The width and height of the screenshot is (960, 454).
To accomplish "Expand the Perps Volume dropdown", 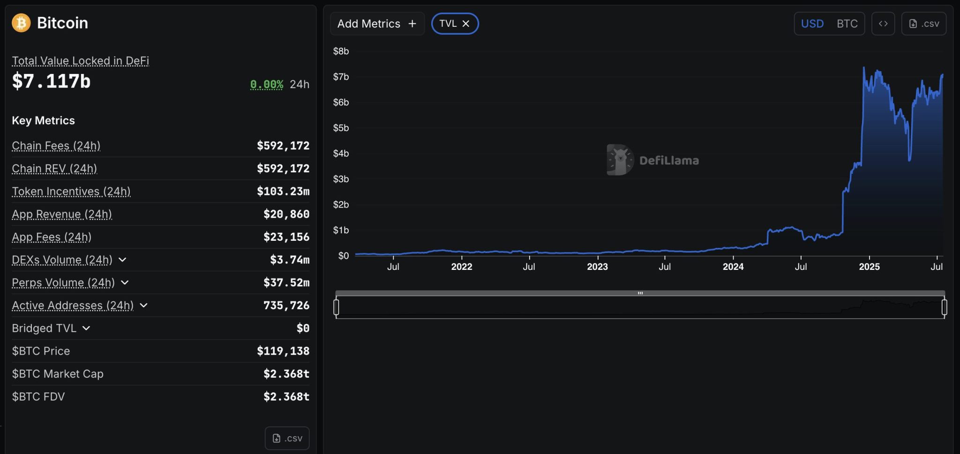I will tap(125, 283).
